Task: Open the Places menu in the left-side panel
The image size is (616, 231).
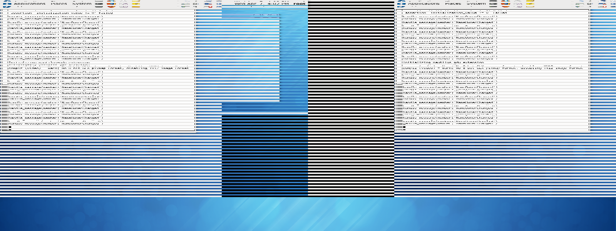Action: point(59,4)
